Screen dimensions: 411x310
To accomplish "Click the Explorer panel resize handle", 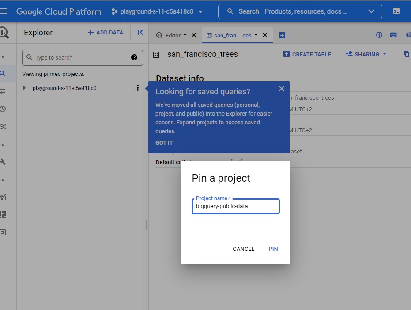I will tap(146, 225).
